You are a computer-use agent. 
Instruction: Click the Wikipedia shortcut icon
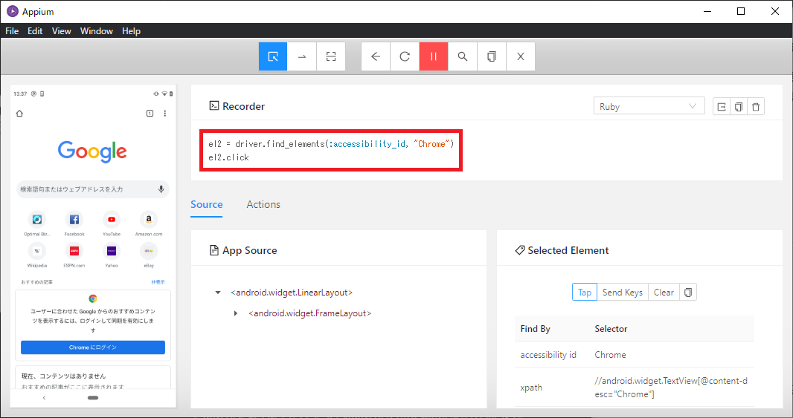point(37,251)
